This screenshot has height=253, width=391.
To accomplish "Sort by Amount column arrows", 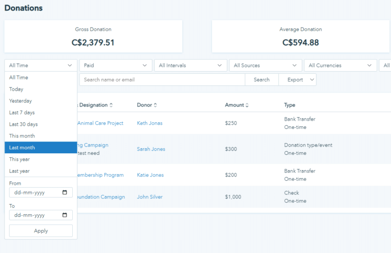I will (247, 105).
